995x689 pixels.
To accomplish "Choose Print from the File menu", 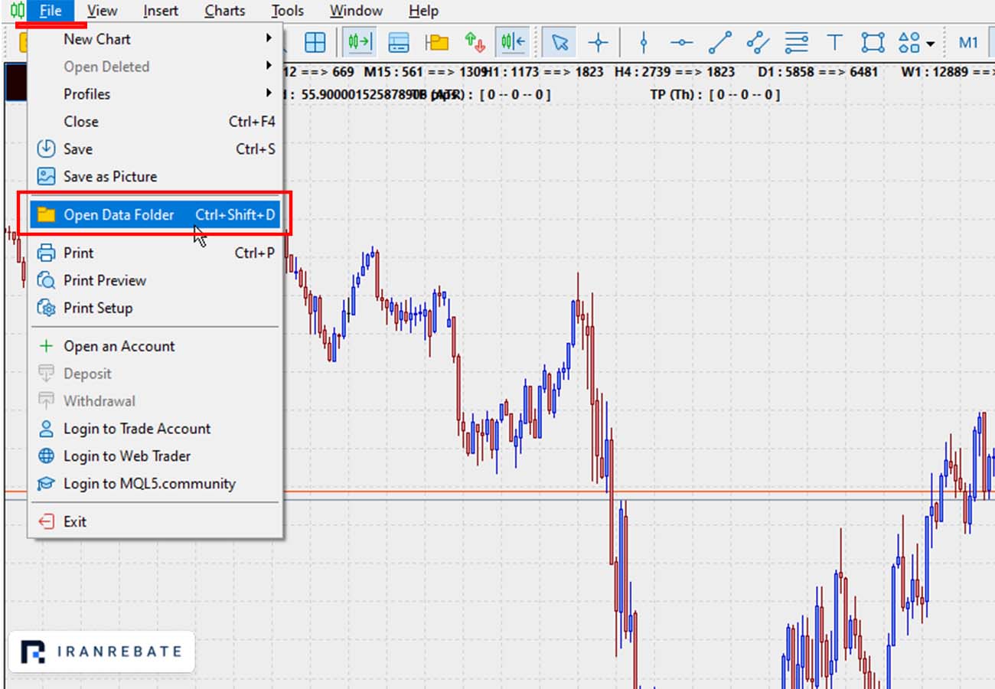I will pos(155,253).
